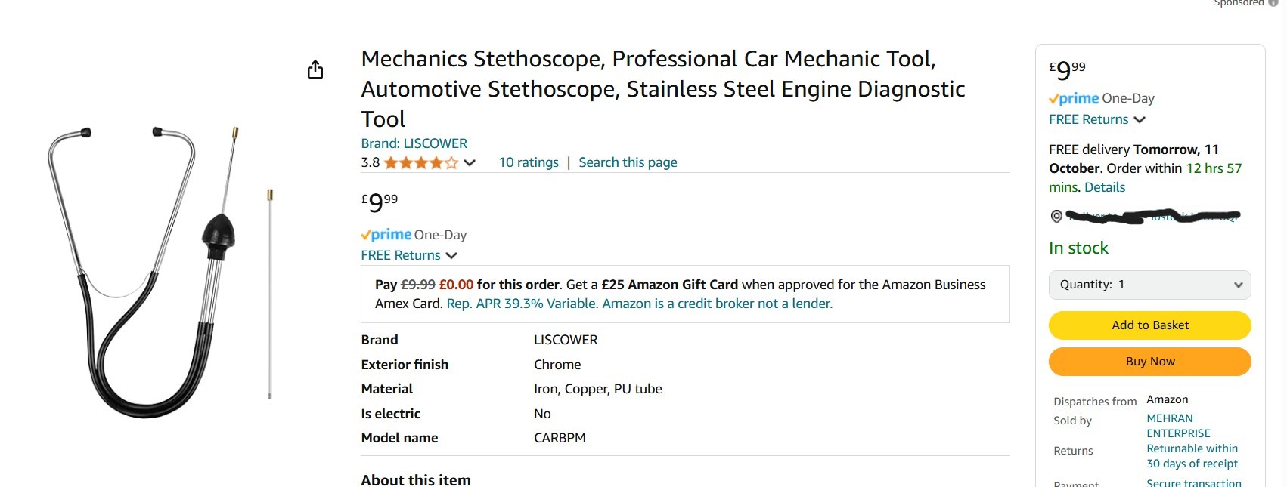The height and width of the screenshot is (487, 1287).
Task: Expand FREE Returns in the buy box
Action: (x=1096, y=119)
